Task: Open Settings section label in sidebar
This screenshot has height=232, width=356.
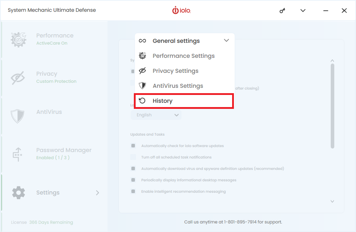Action: coord(48,193)
